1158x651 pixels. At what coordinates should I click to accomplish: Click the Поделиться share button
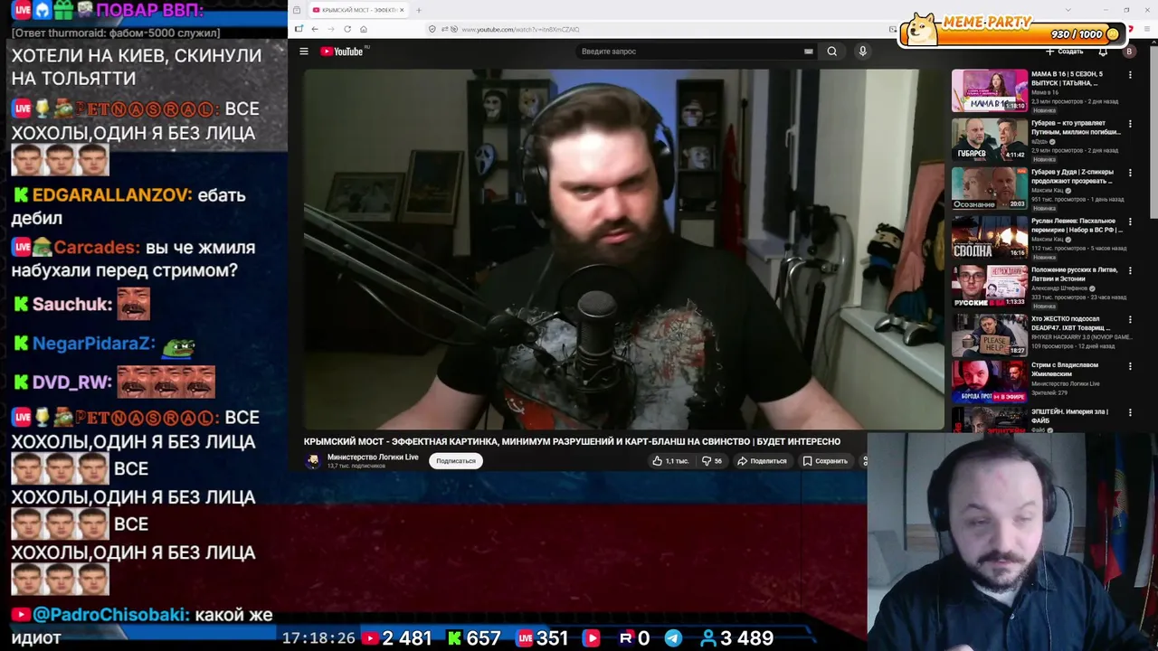pyautogui.click(x=762, y=461)
